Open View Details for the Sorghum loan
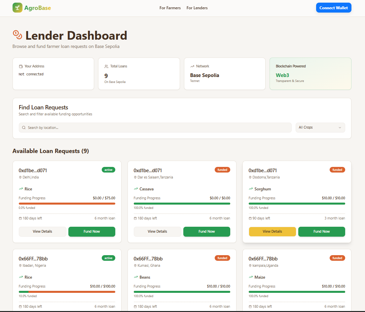The image size is (365, 312). pyautogui.click(x=272, y=232)
